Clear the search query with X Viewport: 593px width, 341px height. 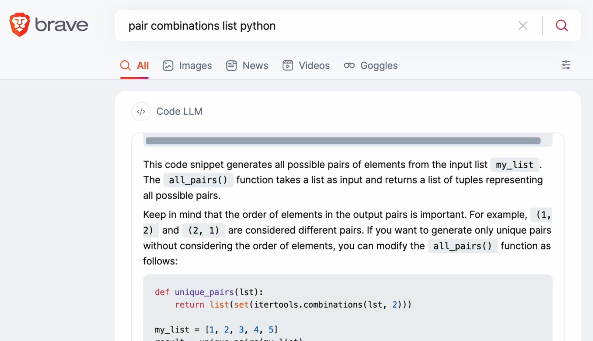point(523,26)
